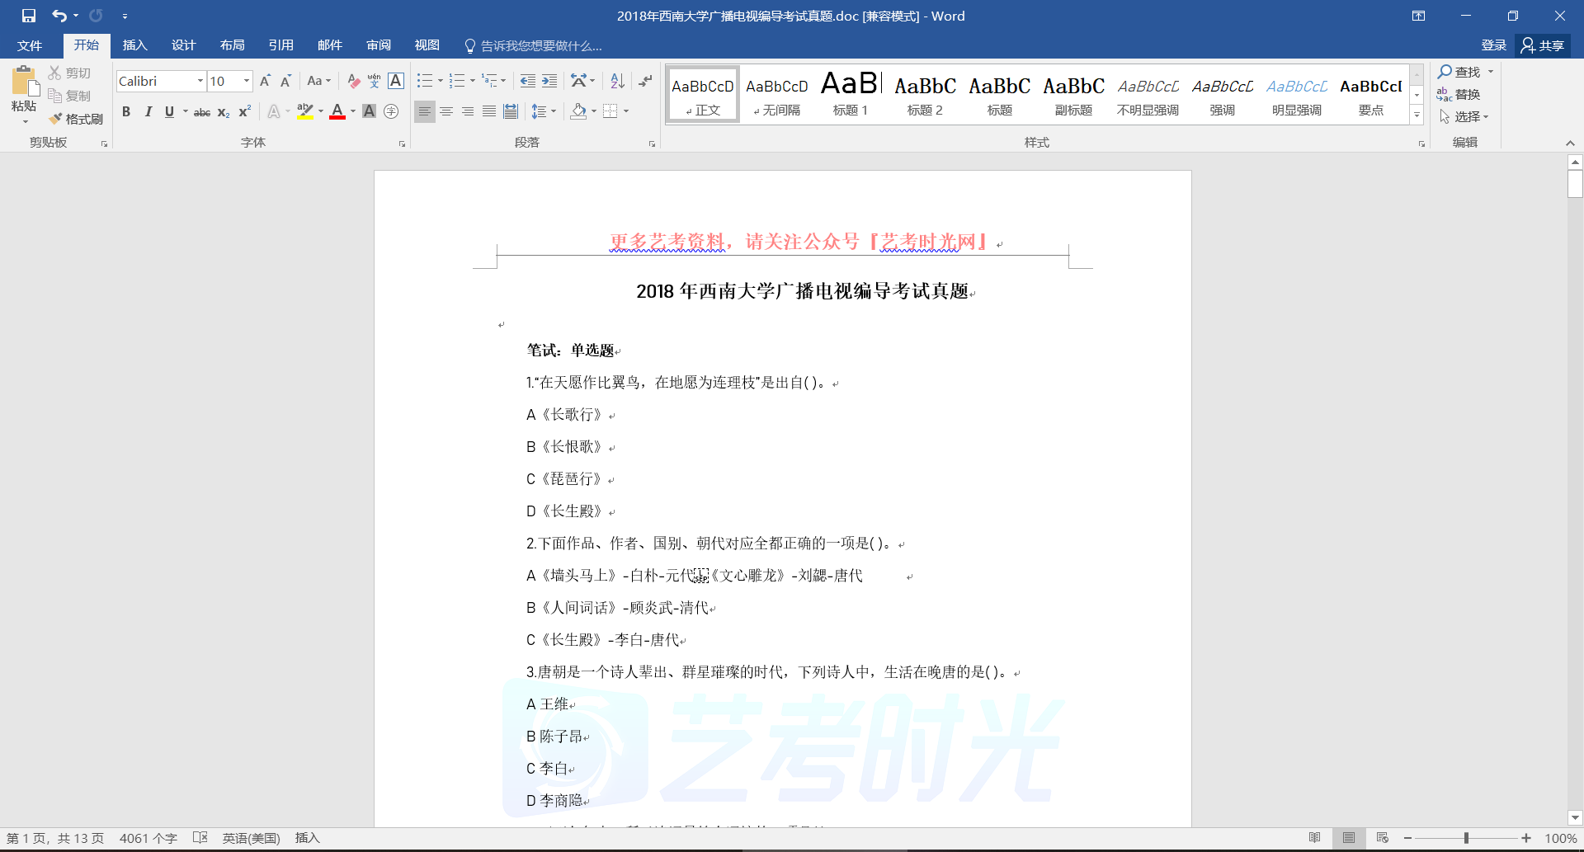This screenshot has height=852, width=1584.
Task: Click the Sort icon in paragraph group
Action: [617, 81]
